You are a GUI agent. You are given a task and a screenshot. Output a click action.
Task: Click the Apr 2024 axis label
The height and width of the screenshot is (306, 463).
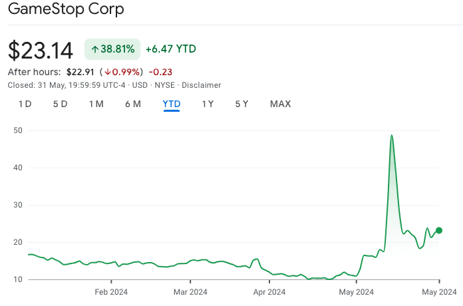click(269, 291)
